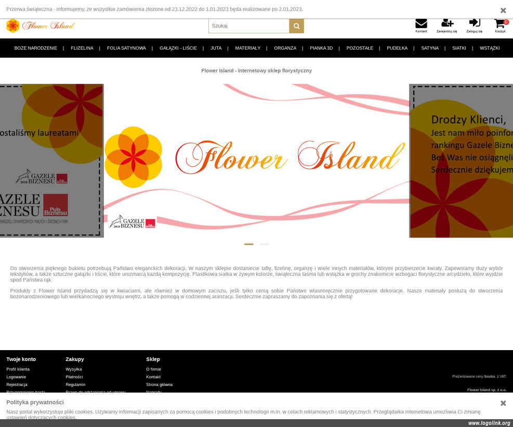Open the Siatki category

point(459,48)
